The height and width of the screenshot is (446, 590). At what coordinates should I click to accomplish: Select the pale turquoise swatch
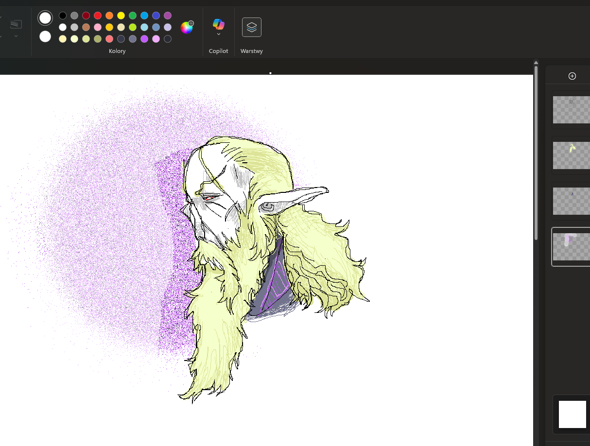click(144, 27)
